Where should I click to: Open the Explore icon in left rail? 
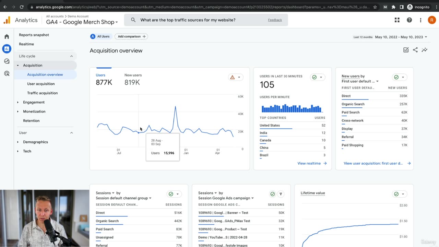tap(7, 61)
